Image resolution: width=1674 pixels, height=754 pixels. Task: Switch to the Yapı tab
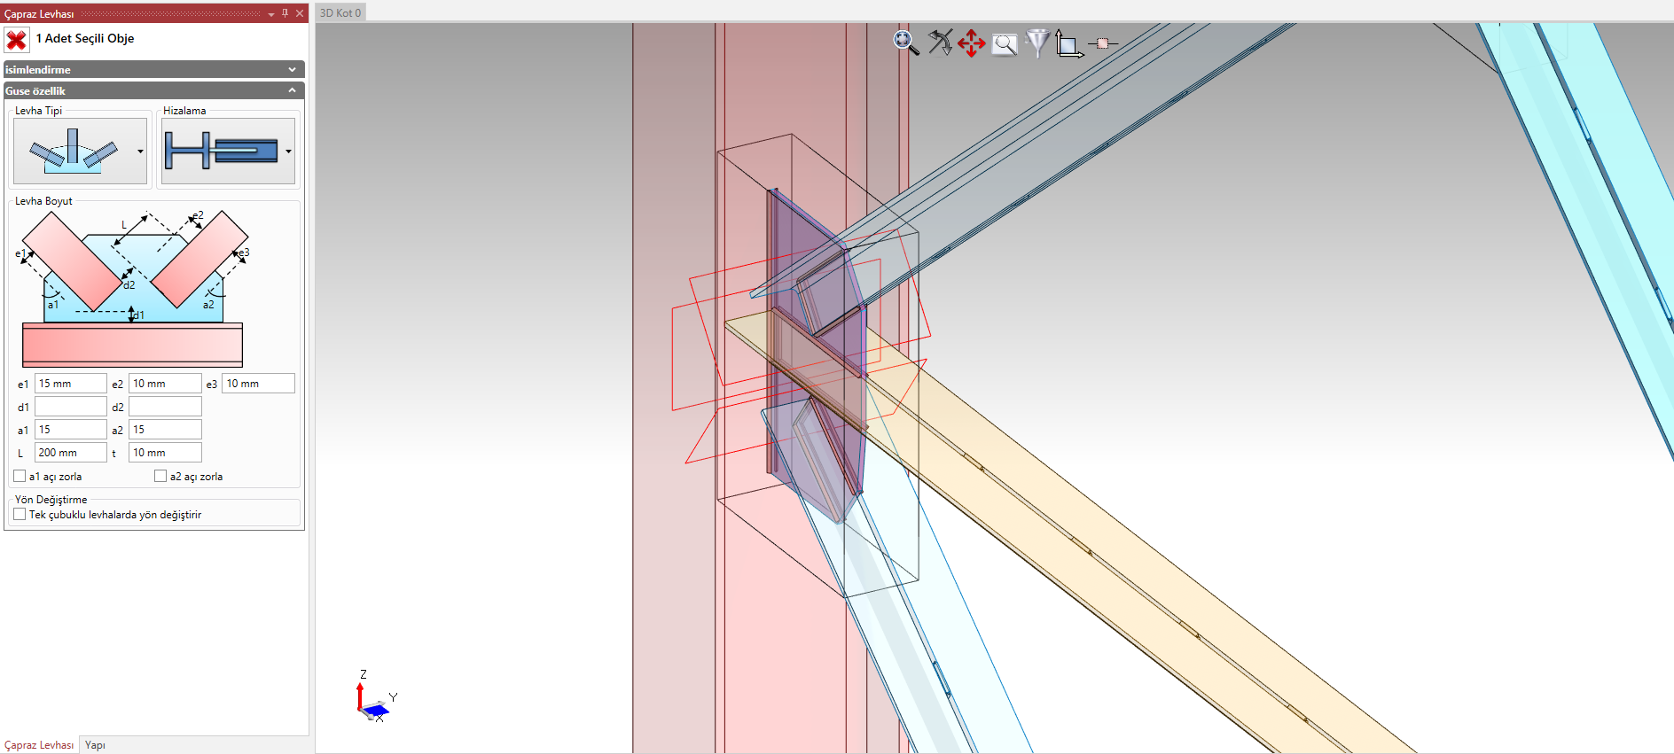95,745
